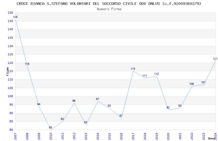Select the 125 y-axis tick label
Screen dimensions: 218x141
tap(10, 54)
